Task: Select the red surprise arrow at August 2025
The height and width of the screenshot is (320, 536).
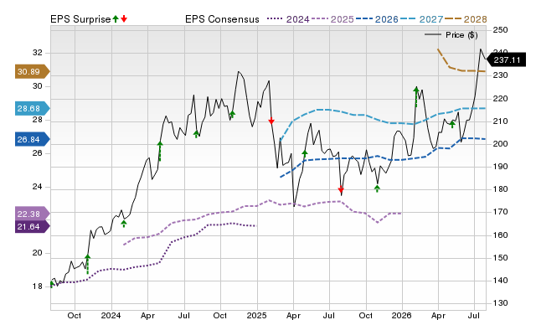Action: 341,190
